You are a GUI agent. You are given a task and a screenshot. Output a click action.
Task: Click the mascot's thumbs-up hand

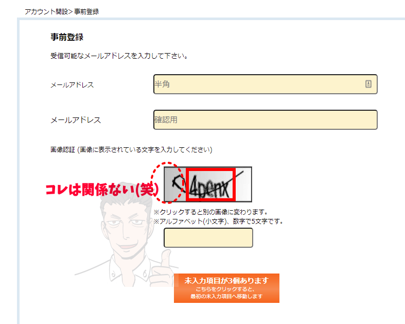163,269
